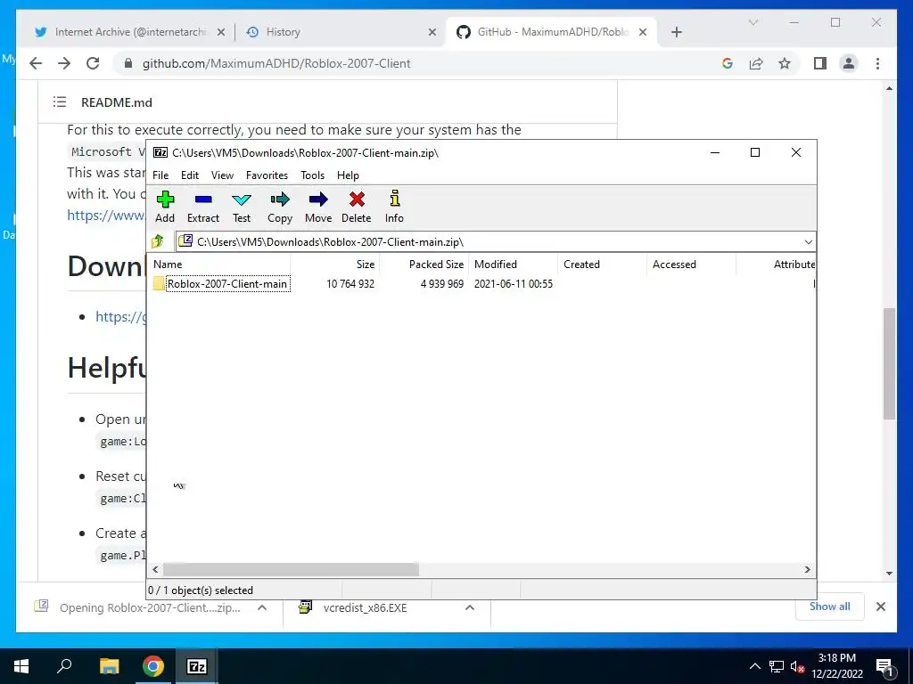This screenshot has width=913, height=684.
Task: Close the History tab
Action: click(432, 32)
